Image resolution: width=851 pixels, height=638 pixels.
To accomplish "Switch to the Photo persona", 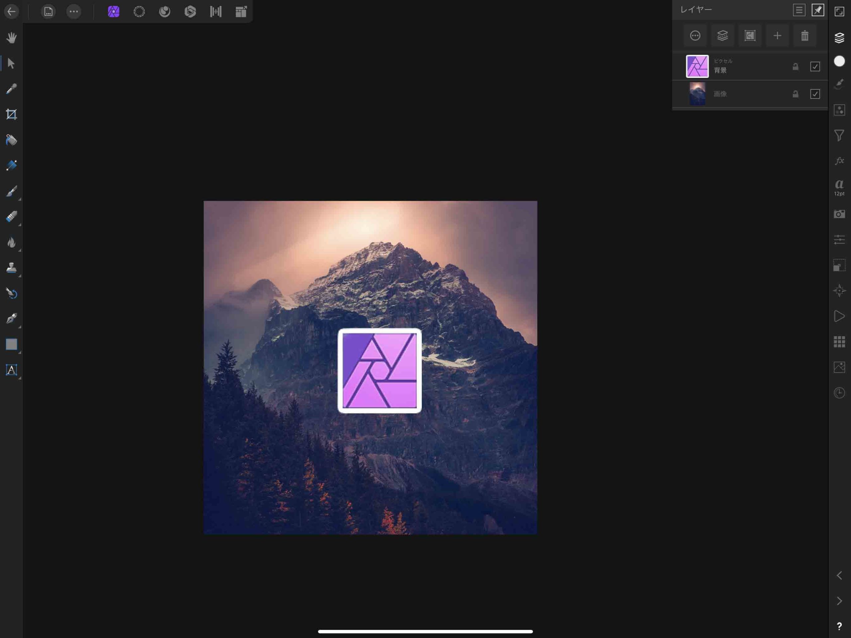I will (113, 12).
